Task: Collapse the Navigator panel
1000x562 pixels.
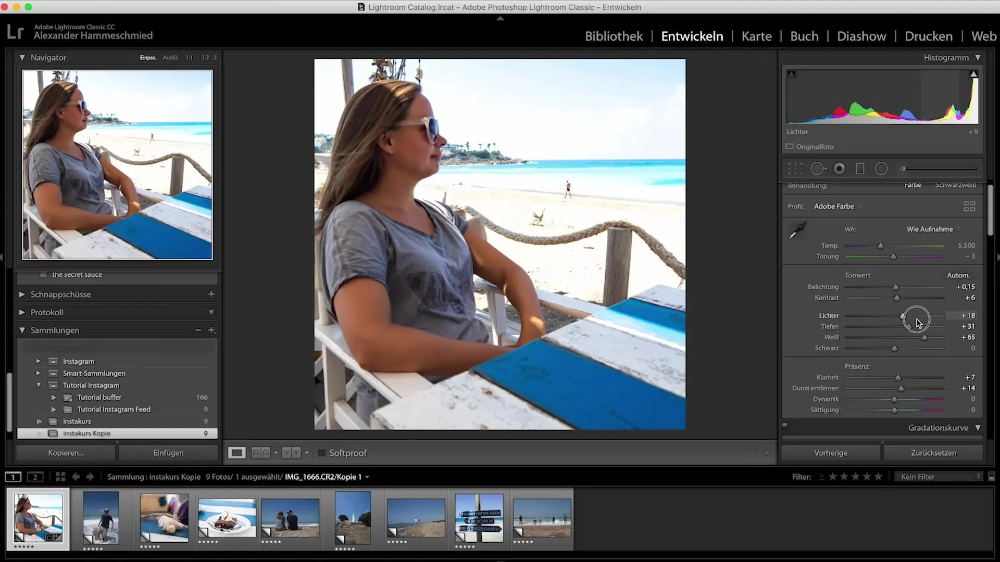Action: [22, 58]
